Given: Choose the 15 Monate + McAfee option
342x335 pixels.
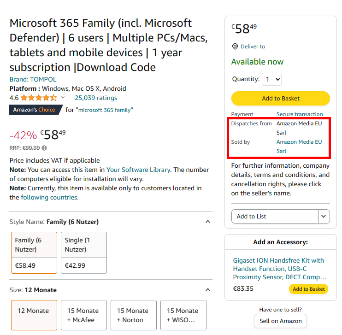Looking at the screenshot, I should click(84, 315).
